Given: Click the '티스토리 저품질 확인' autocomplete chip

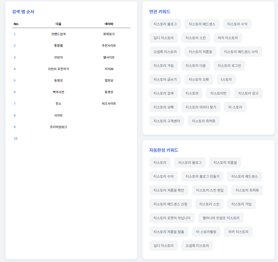Looking at the screenshot, I should [169, 190].
